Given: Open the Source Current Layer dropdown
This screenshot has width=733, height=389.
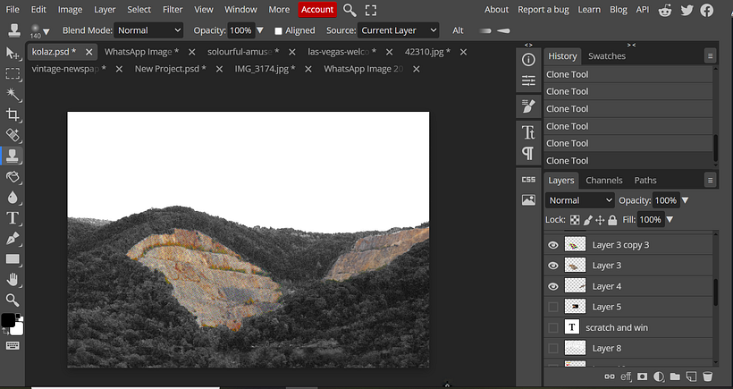Looking at the screenshot, I should pyautogui.click(x=399, y=30).
